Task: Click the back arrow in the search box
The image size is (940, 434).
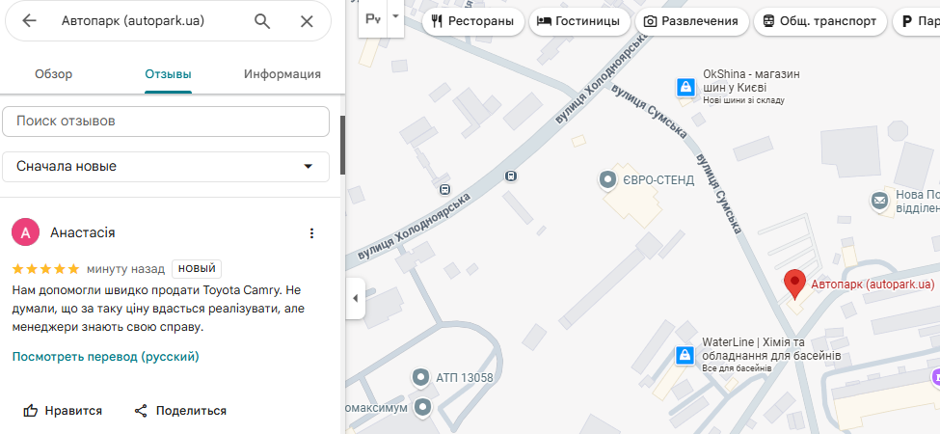Action: [29, 21]
